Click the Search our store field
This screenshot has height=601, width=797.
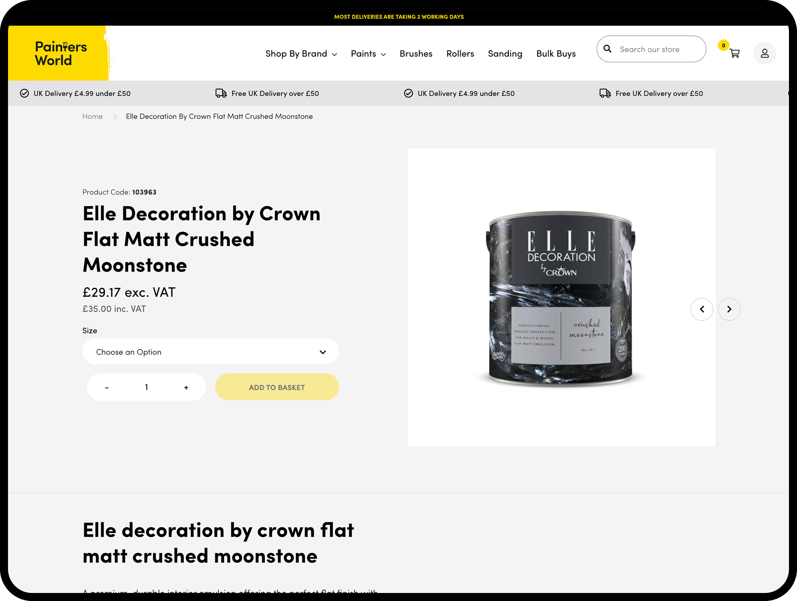point(658,49)
